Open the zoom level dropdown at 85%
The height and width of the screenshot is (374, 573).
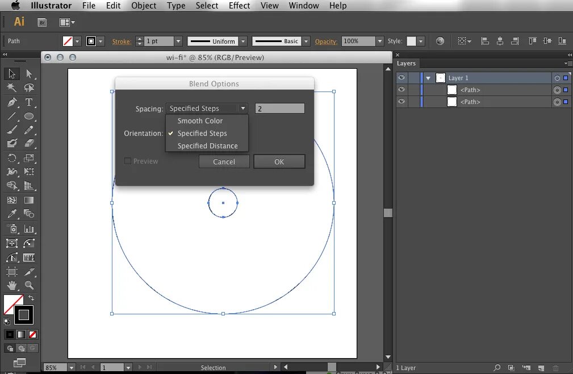tap(71, 367)
